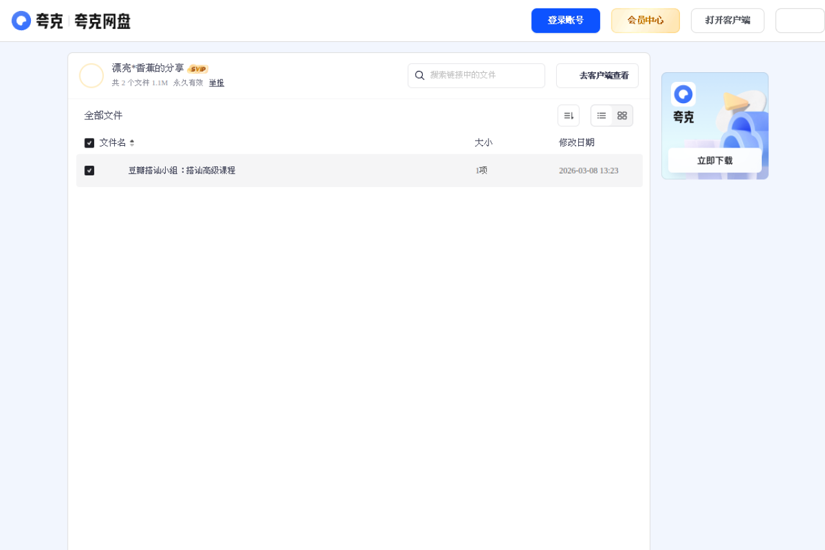Open the 会员中心 member center
The height and width of the screenshot is (550, 825).
pos(645,20)
